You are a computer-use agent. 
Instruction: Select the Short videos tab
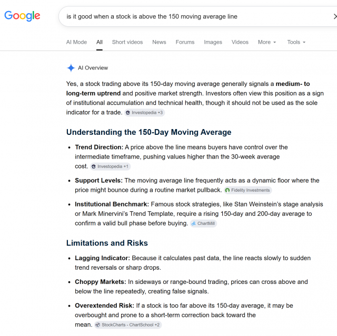tap(127, 42)
